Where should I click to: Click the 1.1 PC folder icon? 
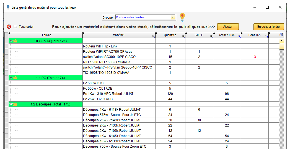click(x=15, y=78)
